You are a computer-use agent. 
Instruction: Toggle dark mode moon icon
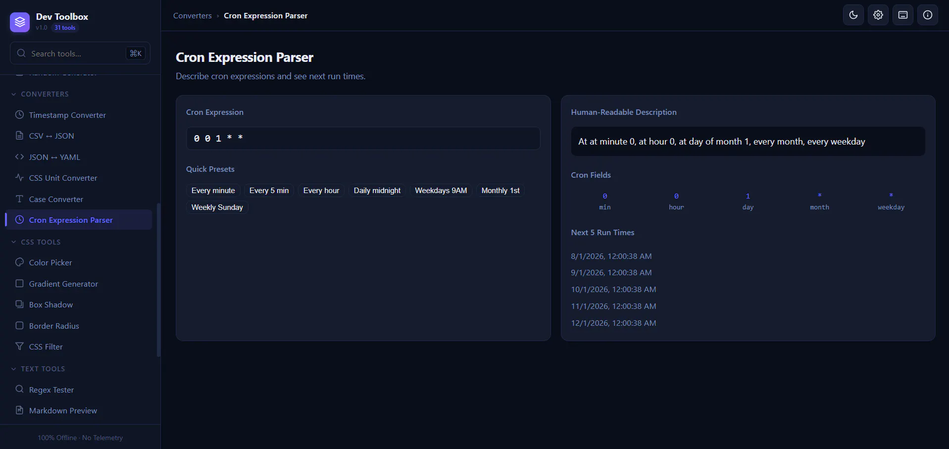(853, 15)
